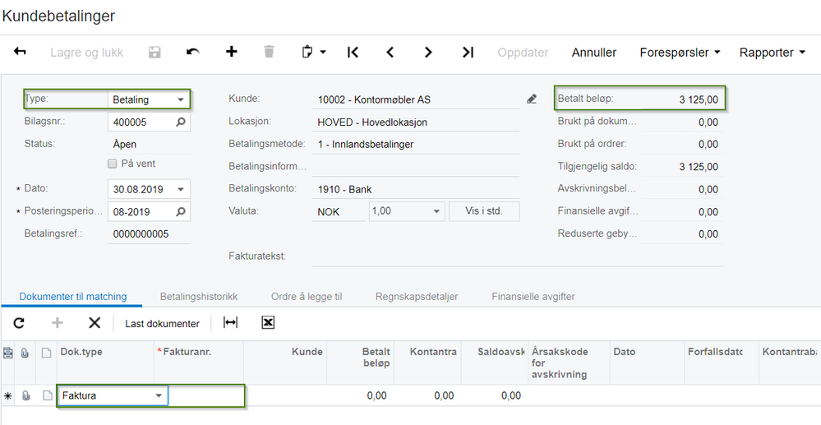Image resolution: width=821 pixels, height=425 pixels.
Task: Toggle the På vent checkbox
Action: pyautogui.click(x=112, y=164)
